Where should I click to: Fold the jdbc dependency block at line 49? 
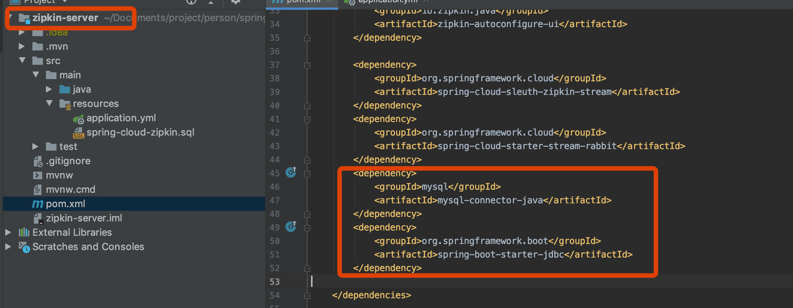(307, 228)
